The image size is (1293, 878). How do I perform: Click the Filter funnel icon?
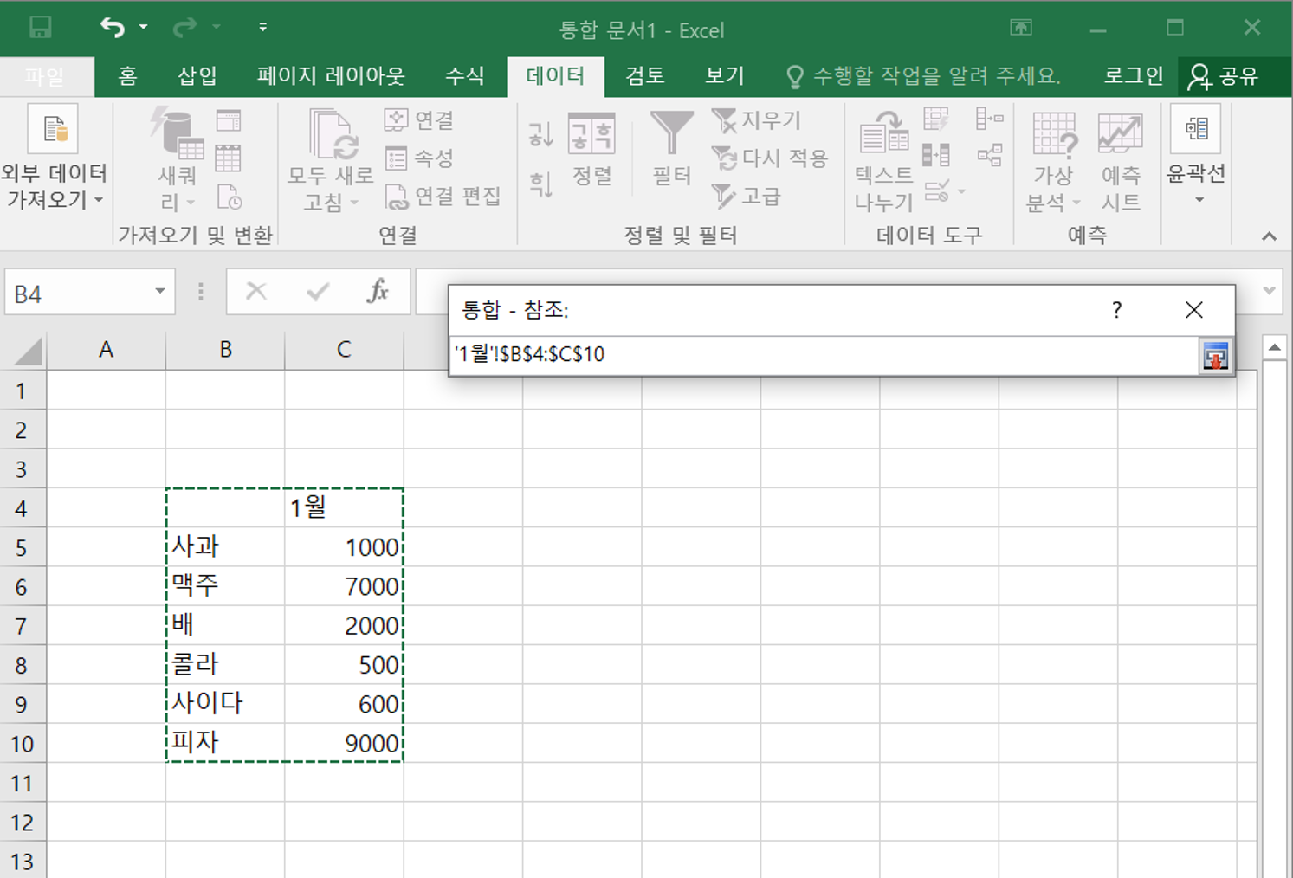point(671,134)
